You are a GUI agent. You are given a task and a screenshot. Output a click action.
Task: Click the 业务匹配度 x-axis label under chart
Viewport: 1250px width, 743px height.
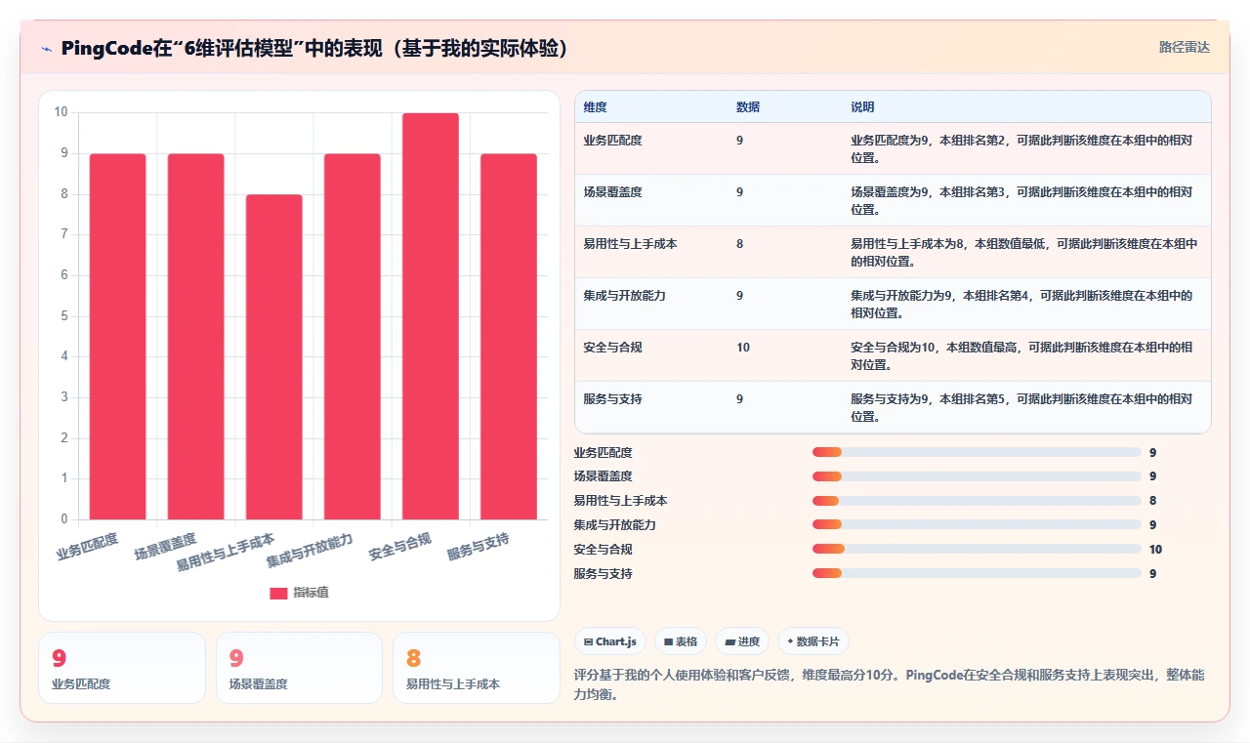click(x=88, y=547)
